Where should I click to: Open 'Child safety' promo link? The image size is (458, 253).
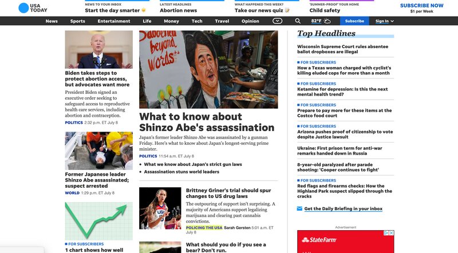[x=325, y=10]
